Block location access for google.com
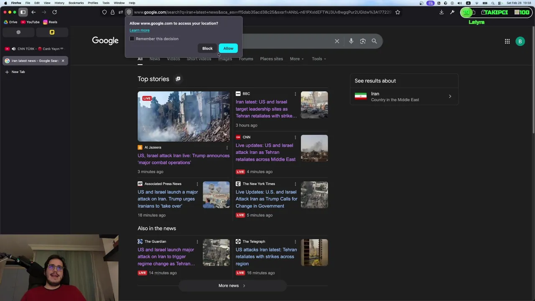 coord(207,48)
